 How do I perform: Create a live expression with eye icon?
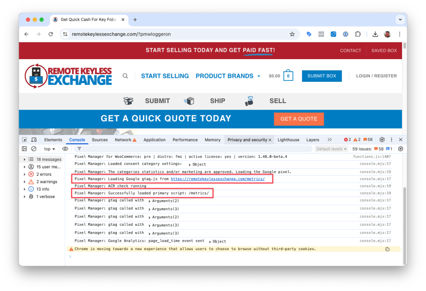[x=65, y=149]
